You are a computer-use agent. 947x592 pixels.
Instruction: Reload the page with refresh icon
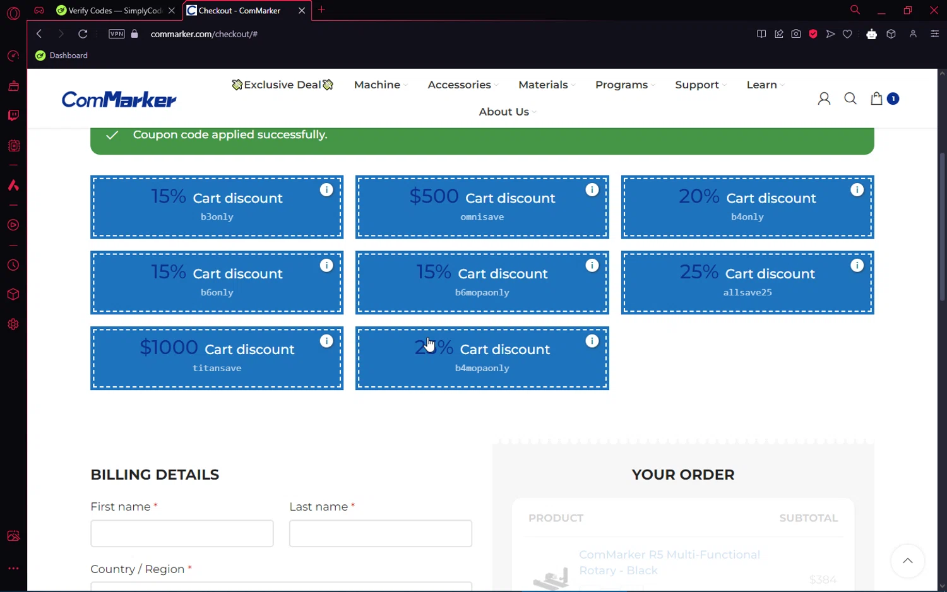click(x=83, y=34)
